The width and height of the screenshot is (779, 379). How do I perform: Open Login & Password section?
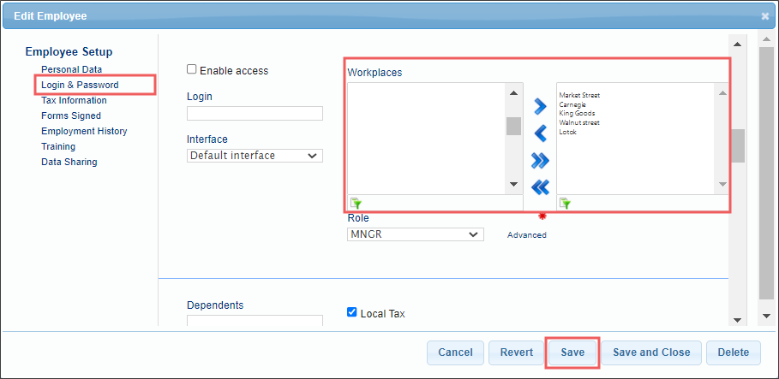[x=80, y=85]
